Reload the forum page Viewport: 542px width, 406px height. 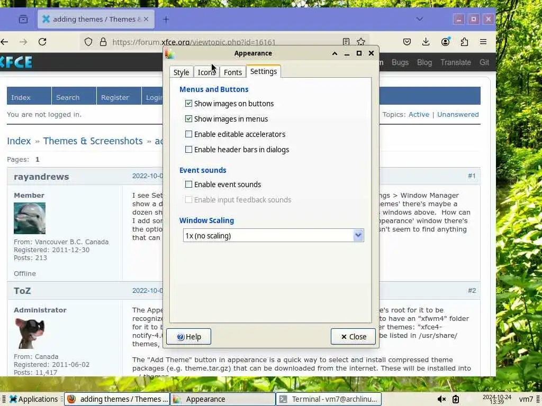pos(42,42)
